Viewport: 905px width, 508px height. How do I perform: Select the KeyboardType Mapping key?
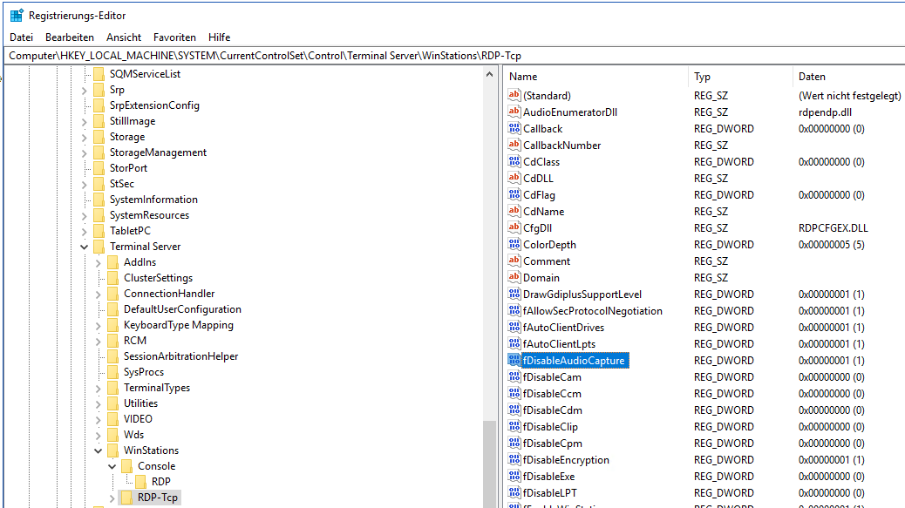click(x=178, y=325)
